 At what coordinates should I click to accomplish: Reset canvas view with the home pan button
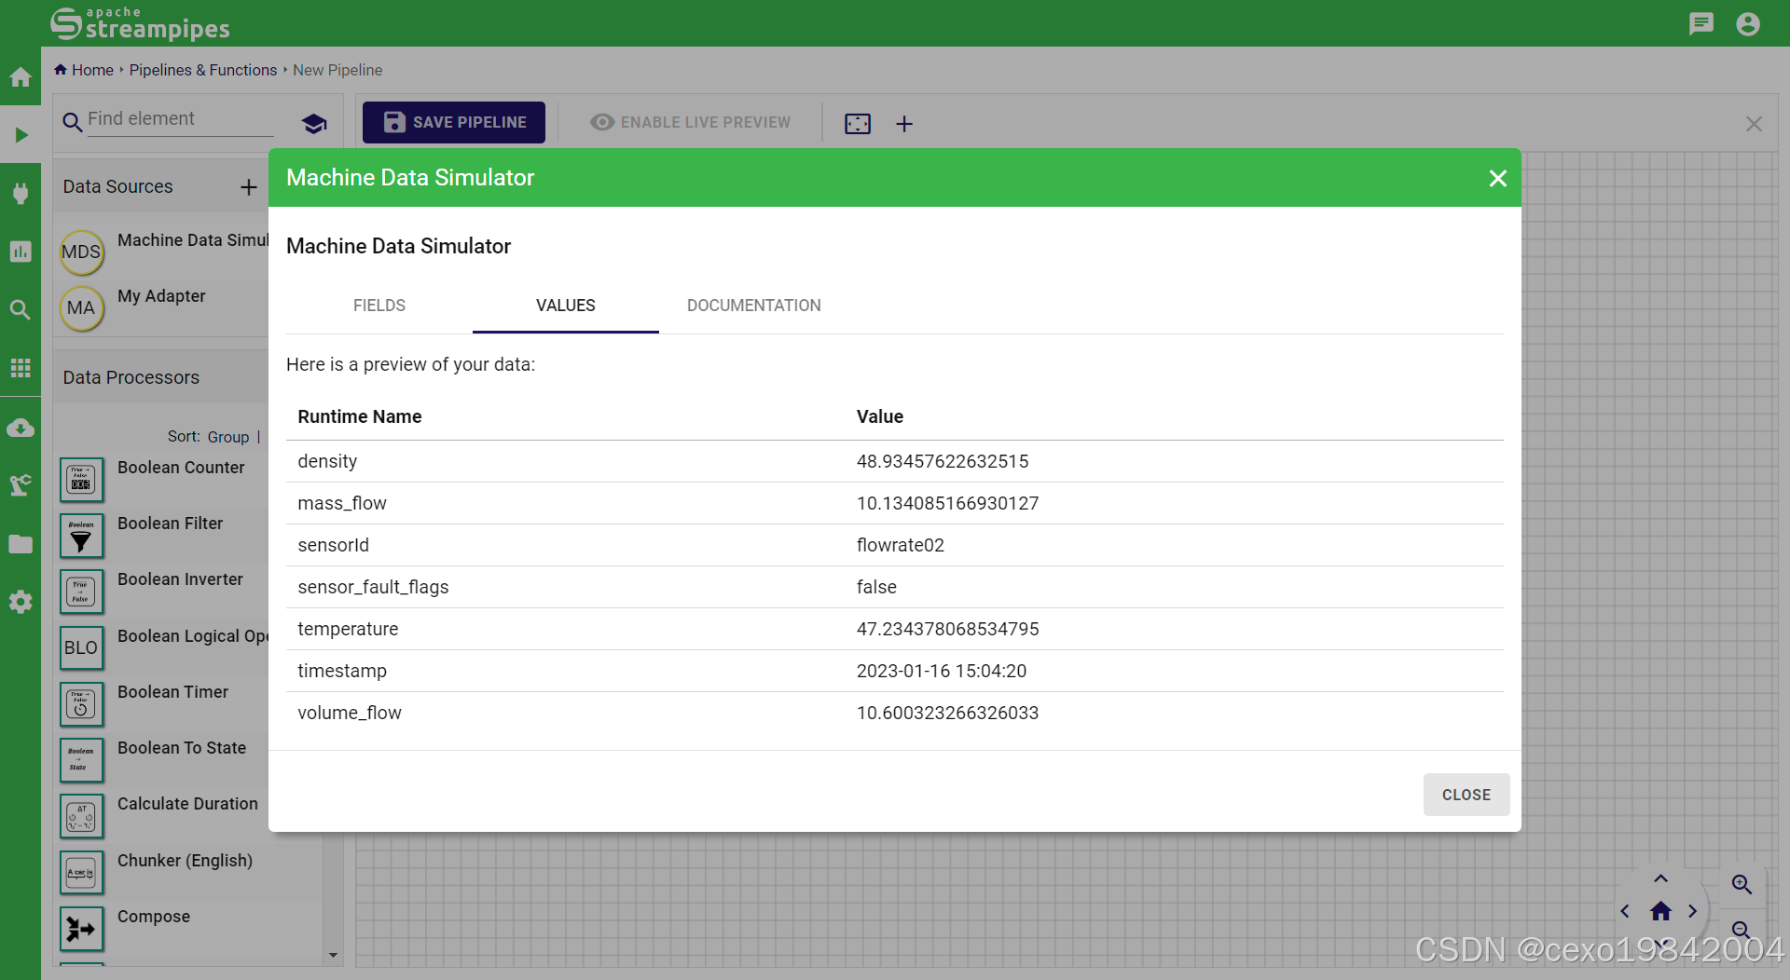click(x=1660, y=911)
